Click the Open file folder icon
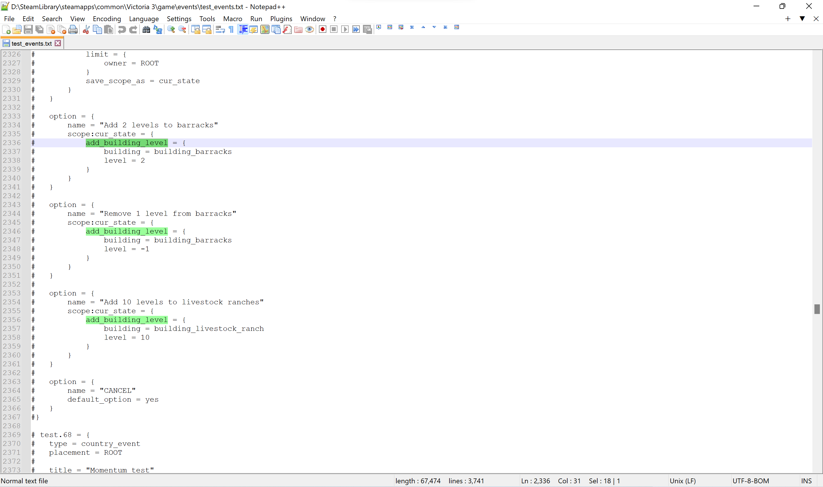 (17, 29)
